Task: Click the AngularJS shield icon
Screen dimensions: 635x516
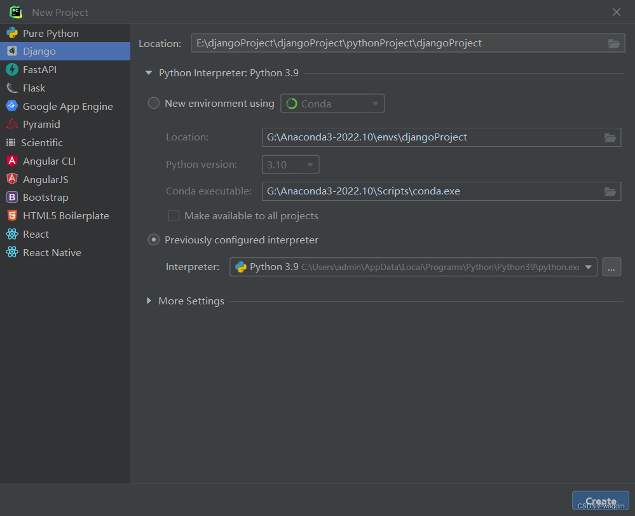Action: (12, 179)
